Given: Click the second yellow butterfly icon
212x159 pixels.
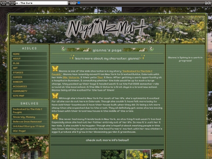Looking at the screenshot, I should click(55, 96).
